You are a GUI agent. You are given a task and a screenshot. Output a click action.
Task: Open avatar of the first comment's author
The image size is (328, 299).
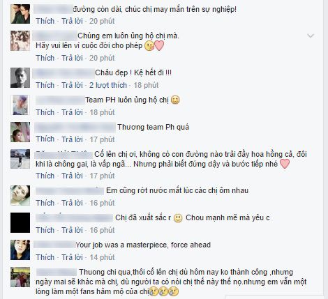tap(20, 14)
